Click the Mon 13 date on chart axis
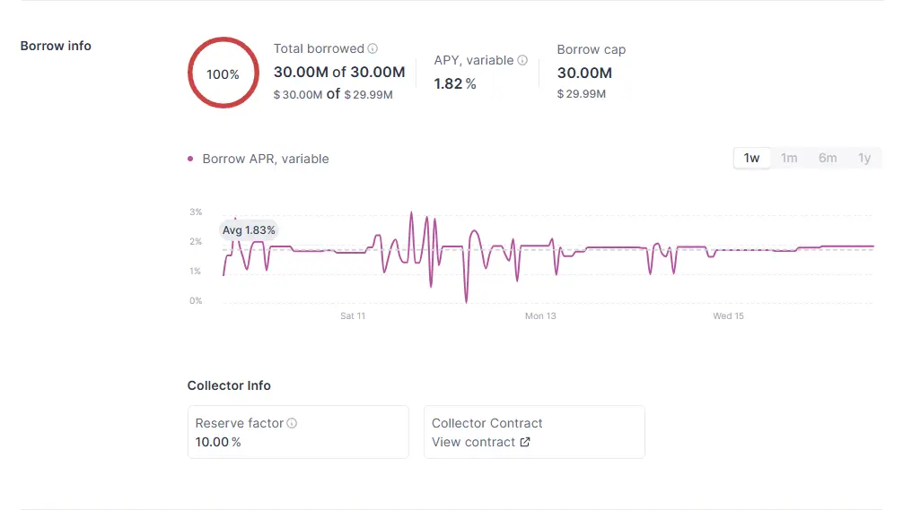The height and width of the screenshot is (510, 903). [540, 316]
